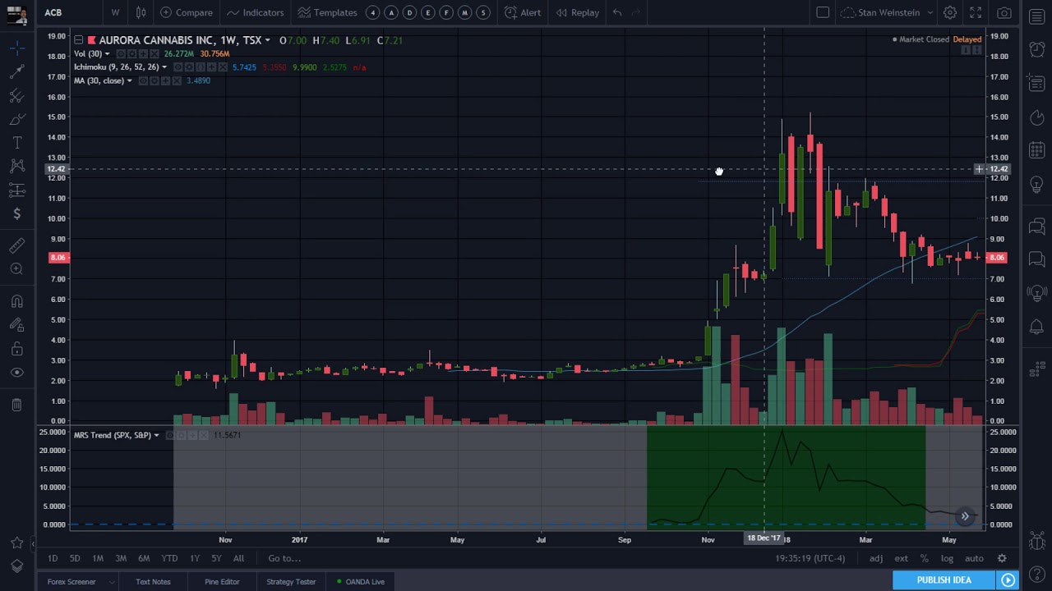Viewport: 1052px width, 591px height.
Task: Toggle magnet mode
Action: click(x=16, y=301)
